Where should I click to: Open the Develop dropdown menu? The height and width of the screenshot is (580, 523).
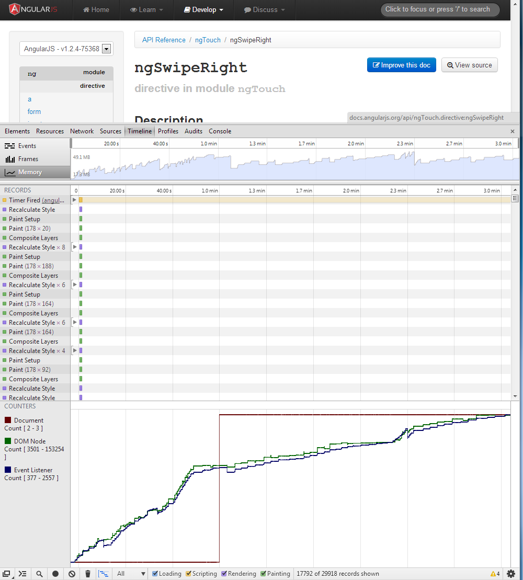[x=204, y=9]
